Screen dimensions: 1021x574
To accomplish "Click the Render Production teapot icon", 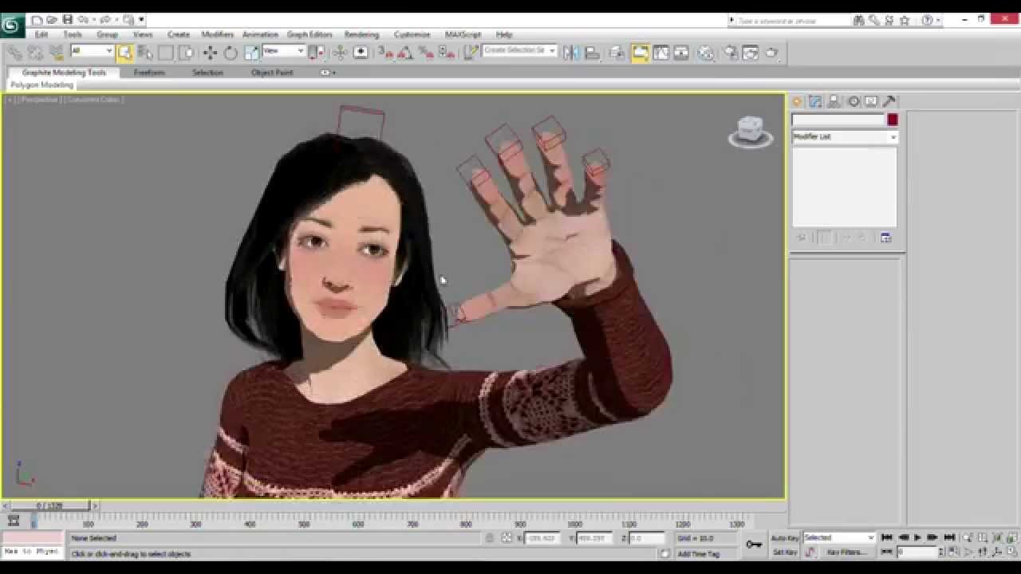I will (x=771, y=53).
